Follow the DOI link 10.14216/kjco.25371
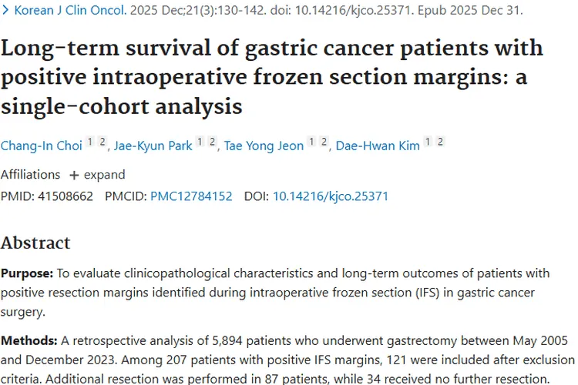Screen dimensions: 578x385 point(331,196)
